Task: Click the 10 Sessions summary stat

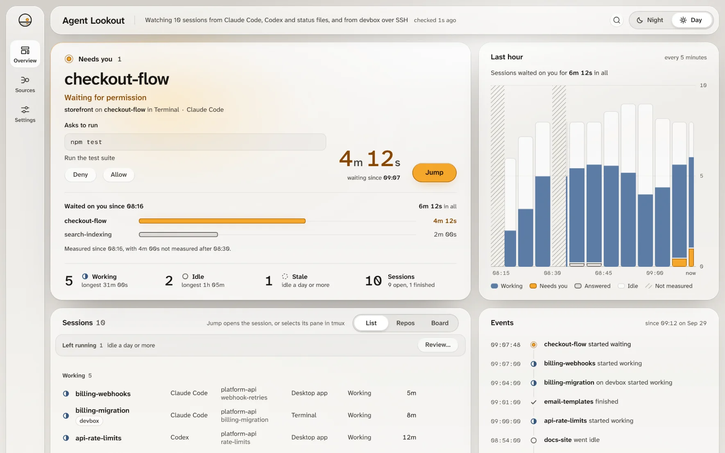Action: 400,281
